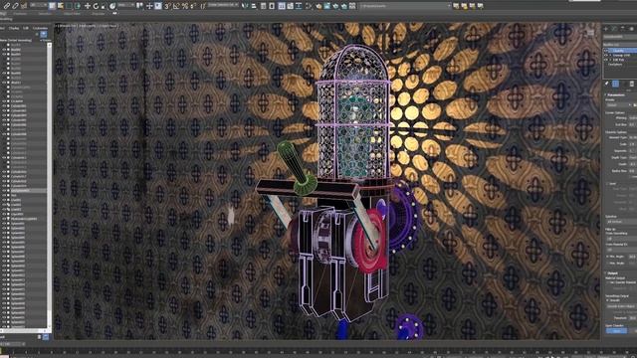Toggle the Keyboard Shortcut Override icon
The image size is (637, 358).
point(157,6)
